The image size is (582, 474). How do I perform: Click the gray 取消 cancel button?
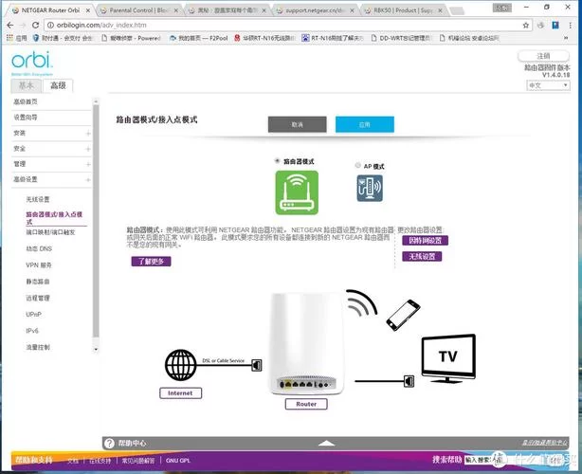tap(298, 124)
